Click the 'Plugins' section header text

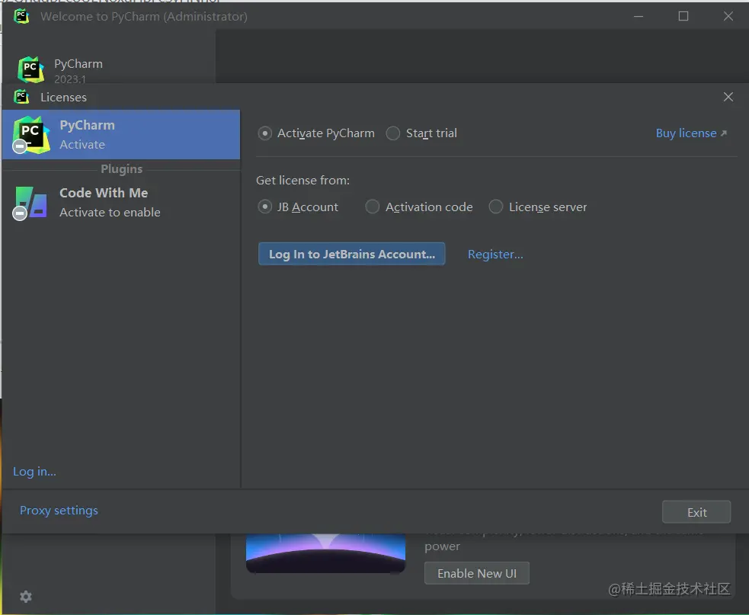121,168
